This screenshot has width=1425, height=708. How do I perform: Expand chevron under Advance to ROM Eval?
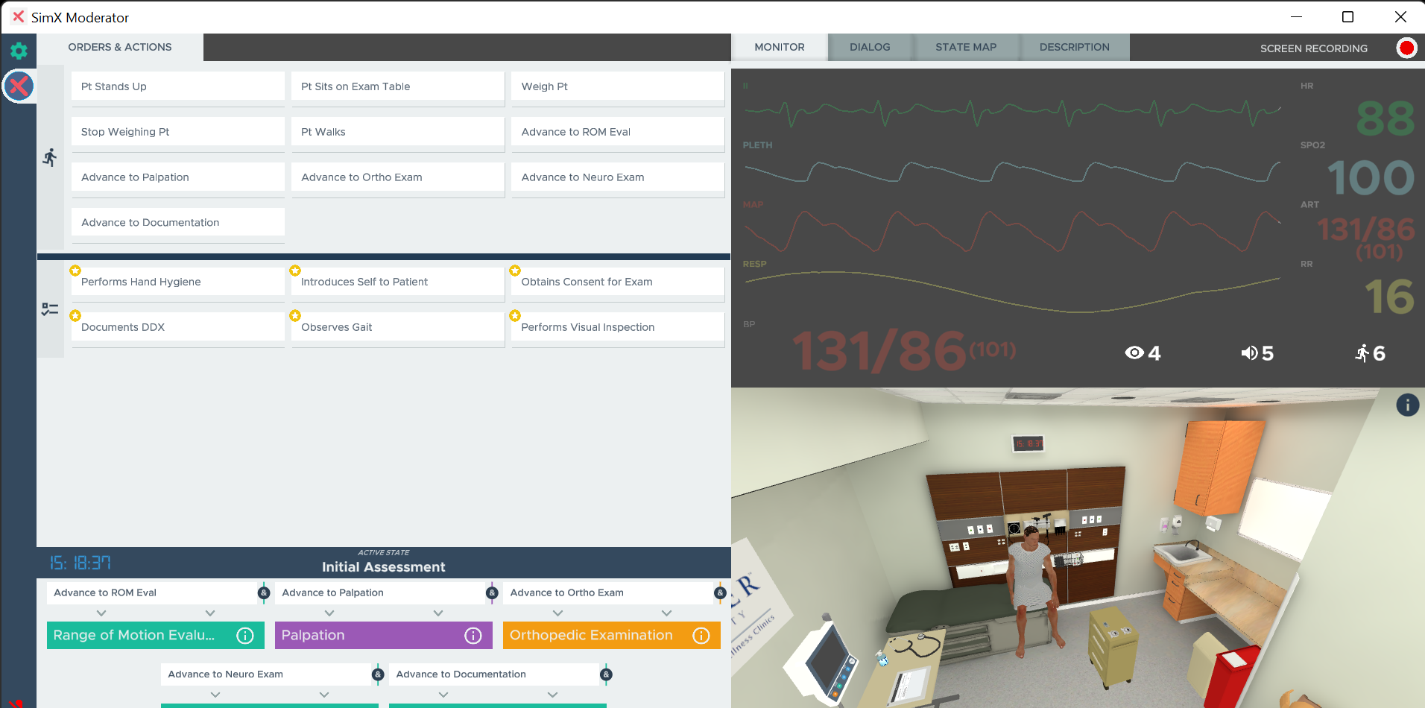point(102,613)
